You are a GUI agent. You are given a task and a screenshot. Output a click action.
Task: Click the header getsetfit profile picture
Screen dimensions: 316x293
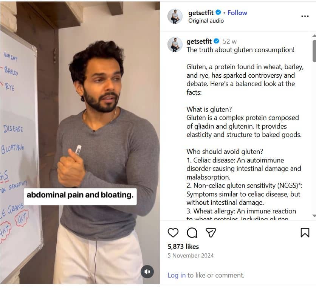click(175, 16)
